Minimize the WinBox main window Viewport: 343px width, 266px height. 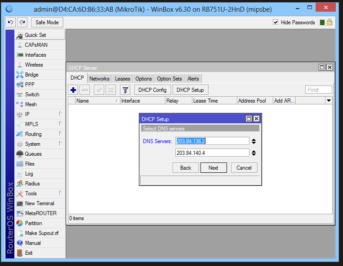tap(298, 8)
